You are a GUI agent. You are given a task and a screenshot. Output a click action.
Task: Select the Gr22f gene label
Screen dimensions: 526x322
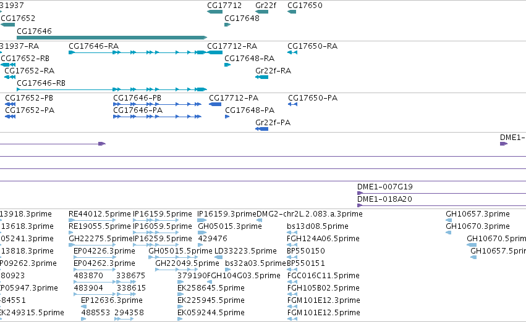click(266, 6)
